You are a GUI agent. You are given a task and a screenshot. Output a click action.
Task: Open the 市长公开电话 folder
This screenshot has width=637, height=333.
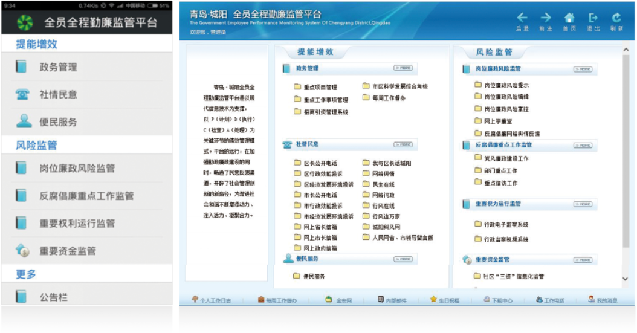click(315, 195)
